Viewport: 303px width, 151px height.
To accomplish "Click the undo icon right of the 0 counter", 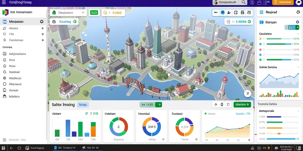I will click(x=228, y=105).
